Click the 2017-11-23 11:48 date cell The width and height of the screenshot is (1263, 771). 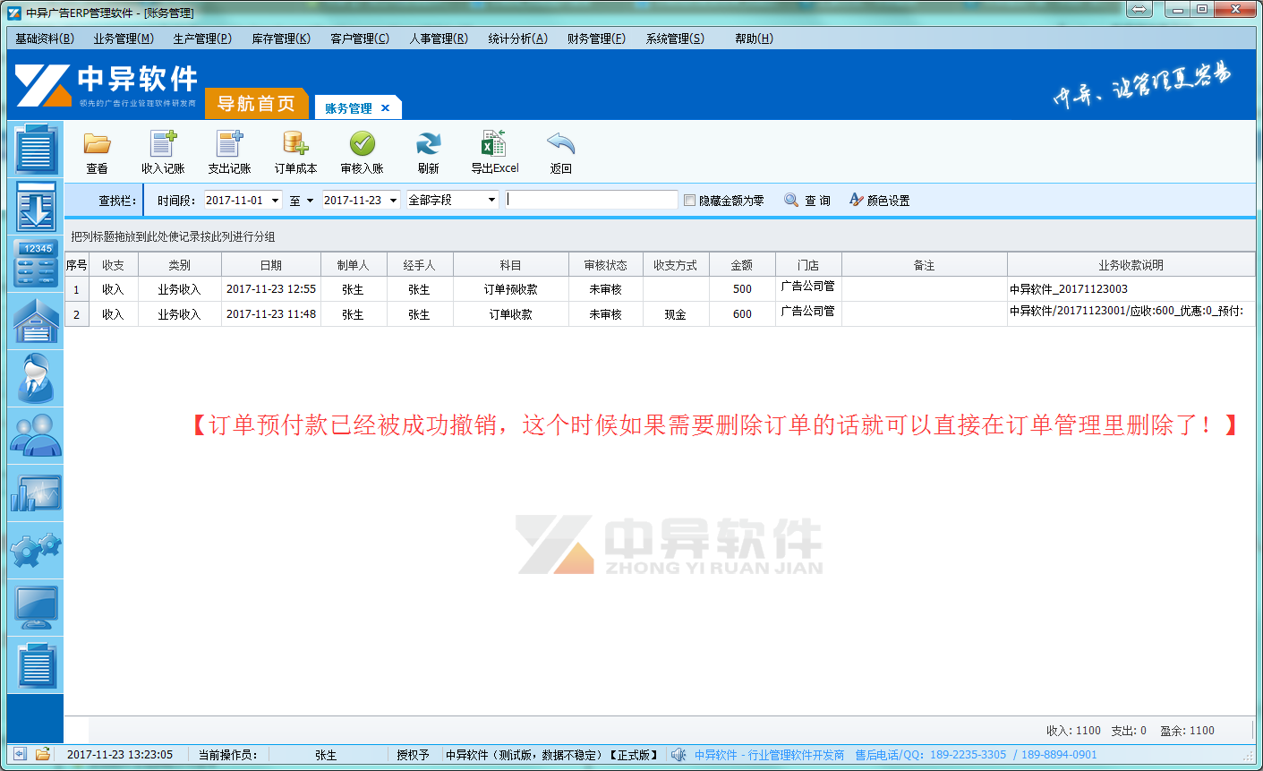pos(271,314)
